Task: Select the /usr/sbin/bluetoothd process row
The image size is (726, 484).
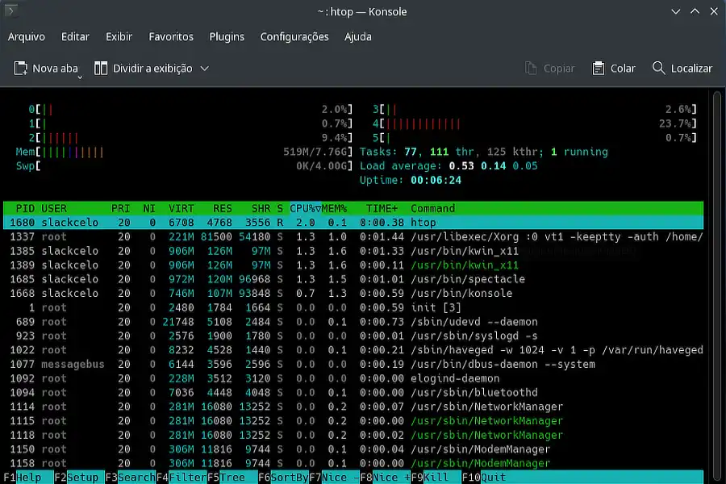Action: pos(353,393)
